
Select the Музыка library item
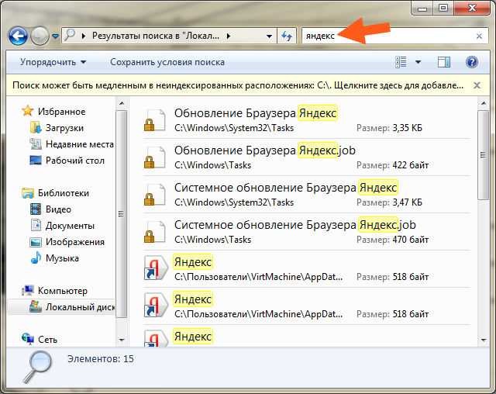(62, 257)
